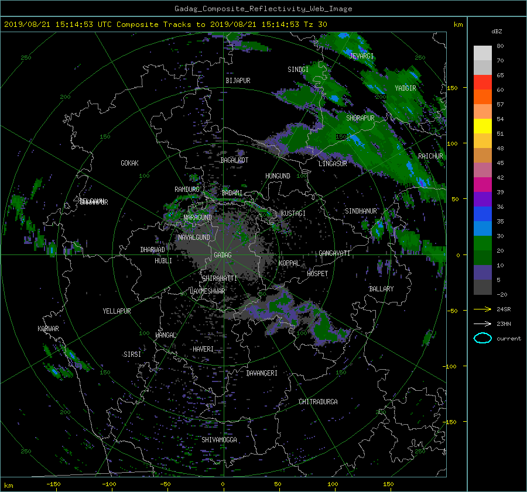Click the LAXMESHWAR city label

coord(207,291)
